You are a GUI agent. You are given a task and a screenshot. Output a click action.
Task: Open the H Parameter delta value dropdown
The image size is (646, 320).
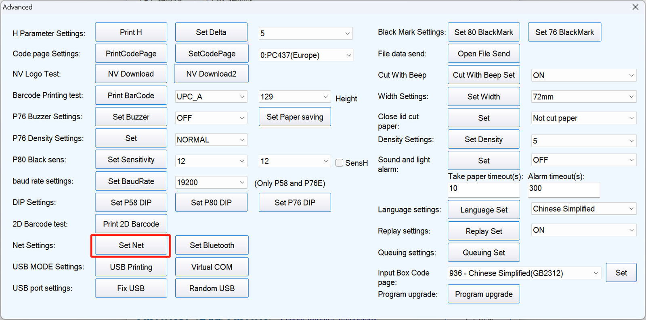[306, 33]
